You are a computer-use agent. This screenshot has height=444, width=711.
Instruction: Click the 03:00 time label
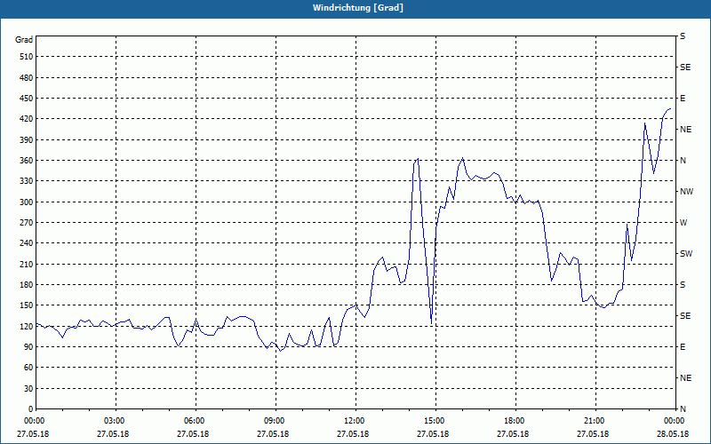(115, 421)
